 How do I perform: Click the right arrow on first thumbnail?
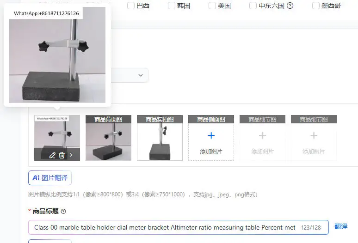coord(71,155)
